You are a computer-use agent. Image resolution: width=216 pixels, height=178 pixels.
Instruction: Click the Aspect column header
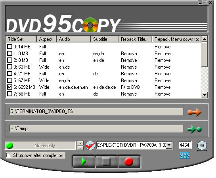pyautogui.click(x=46, y=39)
